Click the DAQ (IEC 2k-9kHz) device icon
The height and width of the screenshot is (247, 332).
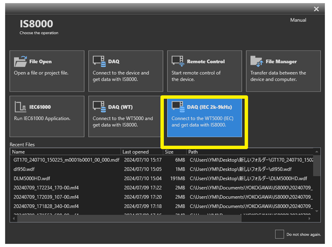(x=178, y=107)
